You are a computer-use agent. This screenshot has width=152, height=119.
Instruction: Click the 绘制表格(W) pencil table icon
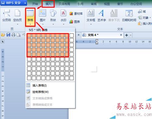click(28, 92)
